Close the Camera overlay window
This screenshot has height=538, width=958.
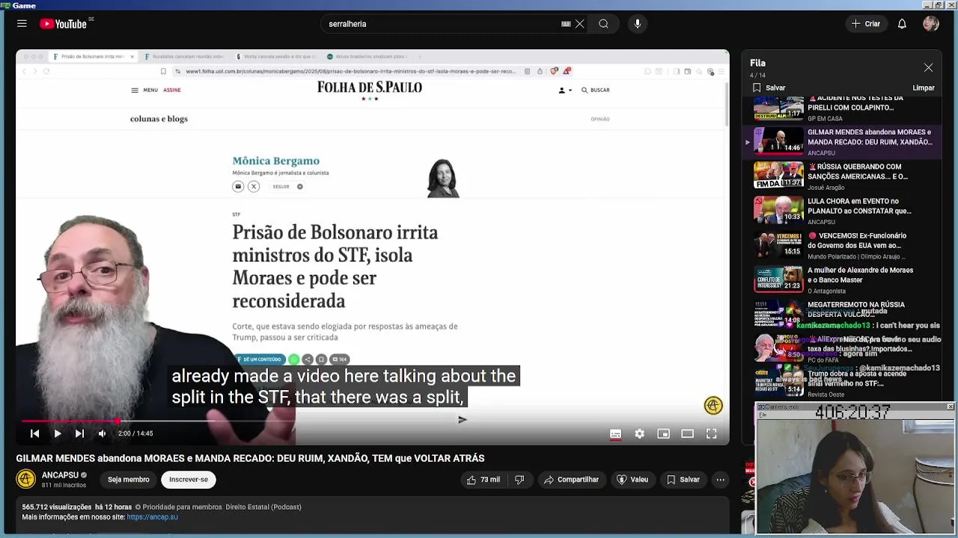point(950,406)
